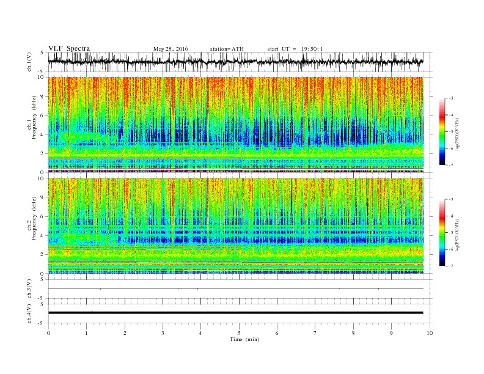This screenshot has height=374, width=484.
Task: Click the "Time (min)" axis label
Action: (x=244, y=339)
